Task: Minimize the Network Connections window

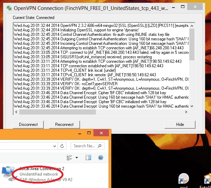Action: pyautogui.click(x=80, y=133)
